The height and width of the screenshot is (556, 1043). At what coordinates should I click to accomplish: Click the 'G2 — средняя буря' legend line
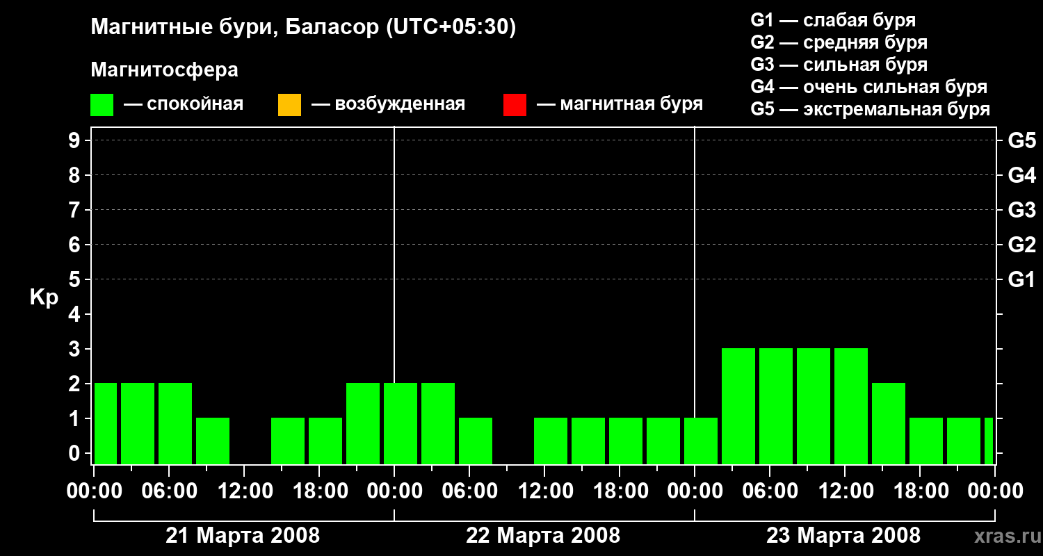coord(839,42)
